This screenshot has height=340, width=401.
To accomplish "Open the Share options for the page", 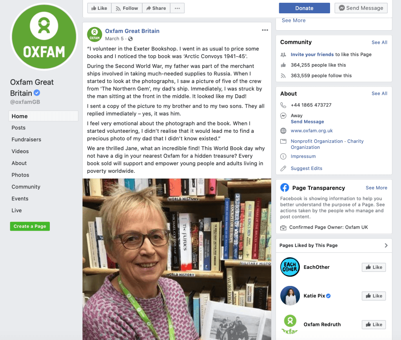I will tap(156, 8).
